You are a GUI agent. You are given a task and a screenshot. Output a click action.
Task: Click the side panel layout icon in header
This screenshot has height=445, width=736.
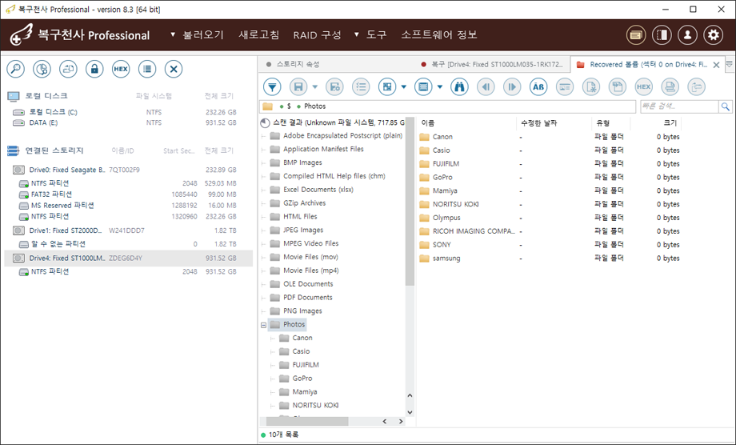pos(662,34)
